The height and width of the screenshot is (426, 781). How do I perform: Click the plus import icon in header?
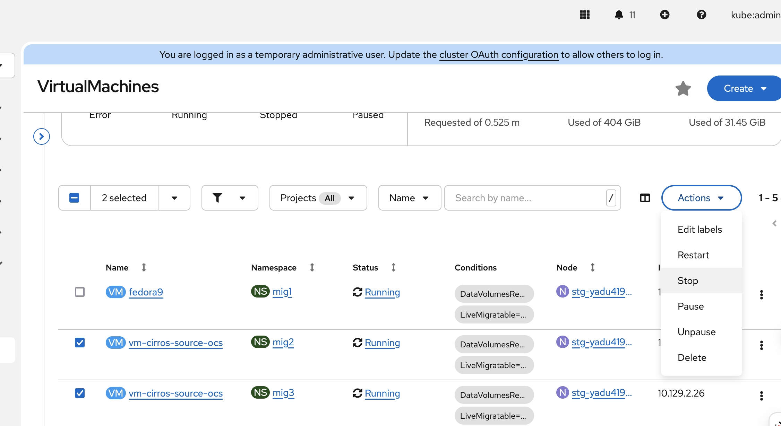664,15
